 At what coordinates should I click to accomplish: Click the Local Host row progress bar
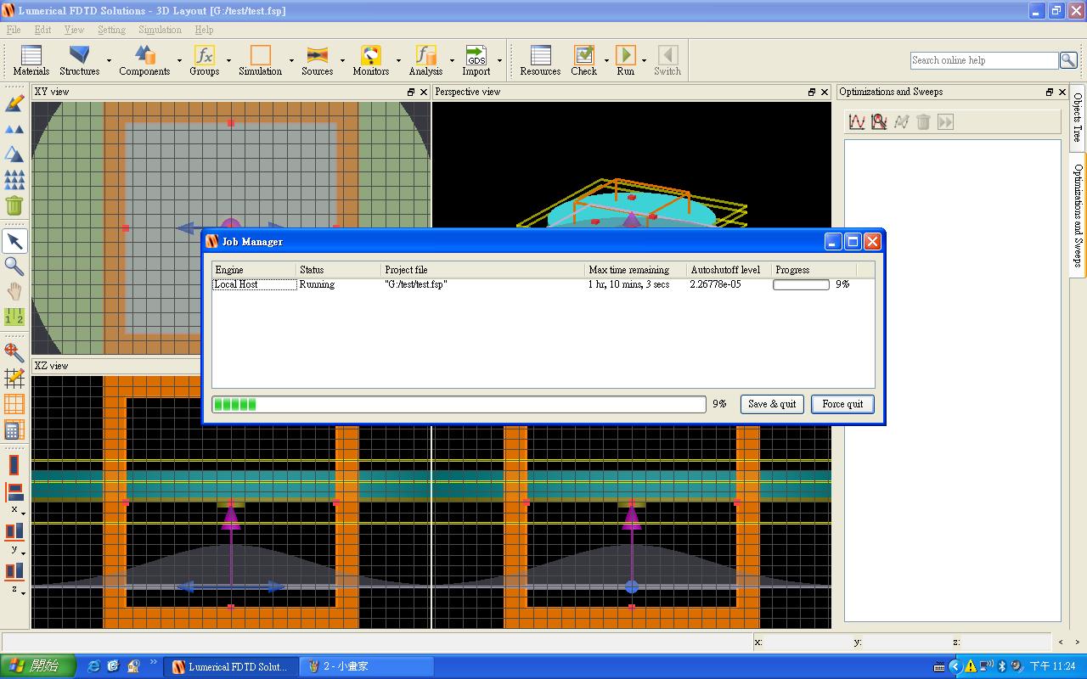pyautogui.click(x=801, y=284)
